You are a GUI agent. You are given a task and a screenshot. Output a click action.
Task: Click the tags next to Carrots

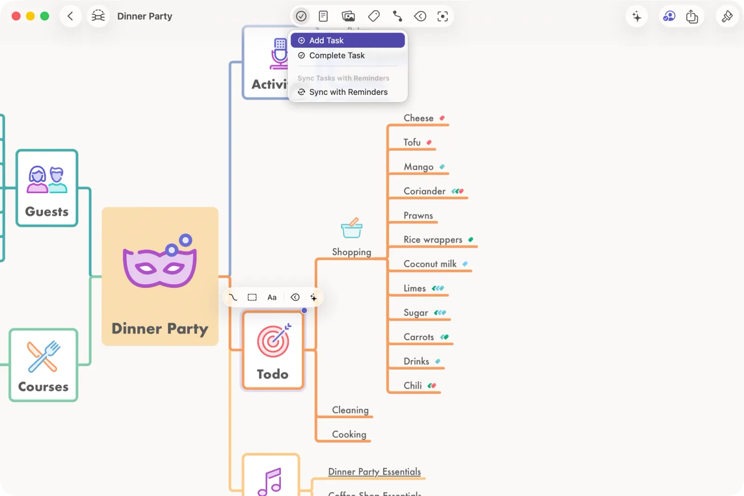coord(445,337)
